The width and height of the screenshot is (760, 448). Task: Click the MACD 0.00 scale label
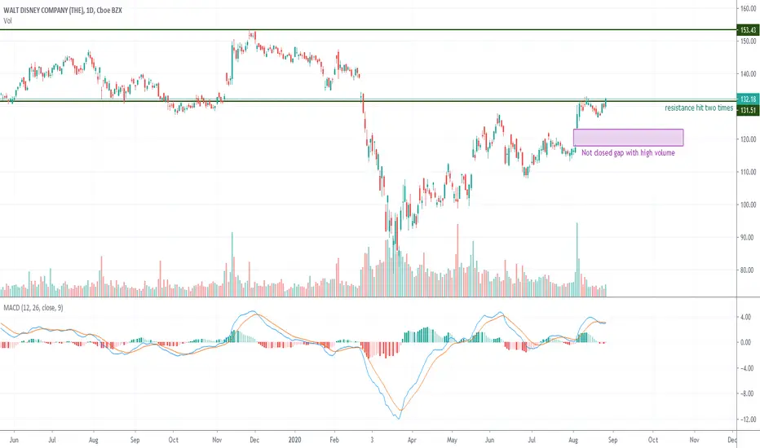[x=745, y=342]
